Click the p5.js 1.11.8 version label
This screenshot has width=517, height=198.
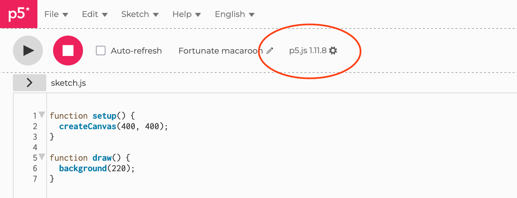[308, 50]
